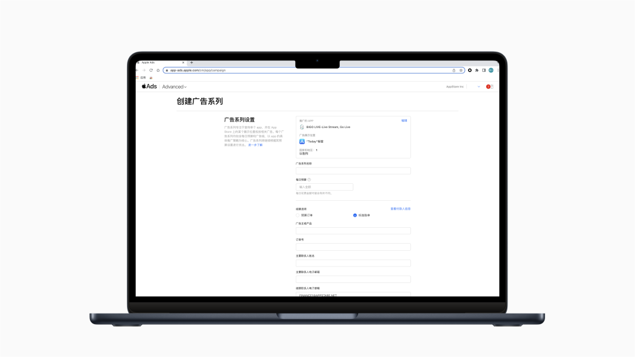Click the 广告主或产品 input field
This screenshot has width=635, height=357.
pos(353,231)
